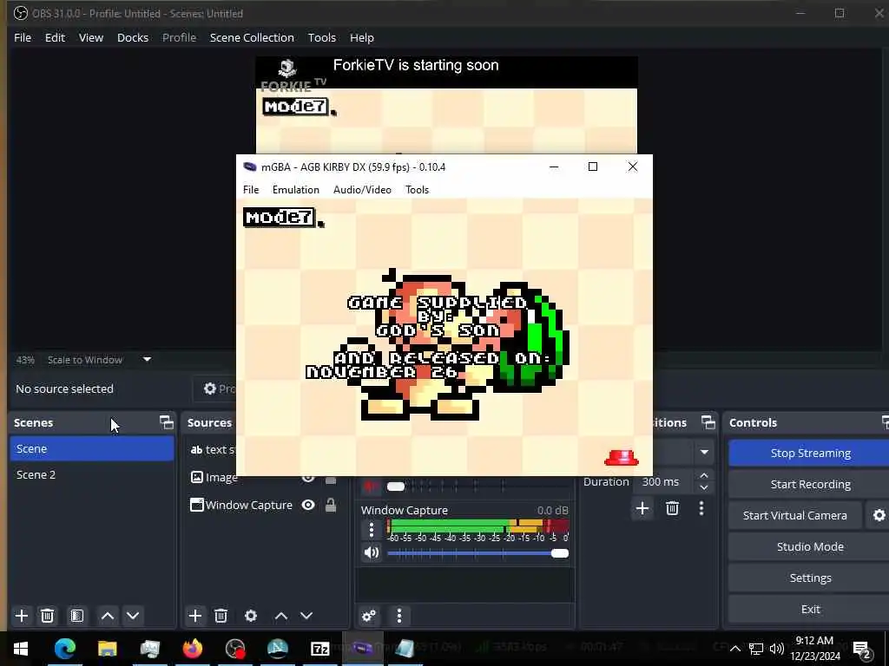Image resolution: width=889 pixels, height=666 pixels.
Task: Open OBS Studio taskbar icon
Action: [234, 649]
